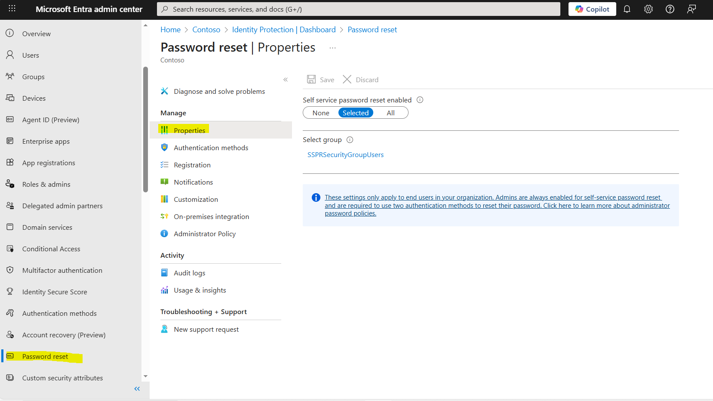Select the Authentication methods icon in Manage
The width and height of the screenshot is (713, 401).
164,147
